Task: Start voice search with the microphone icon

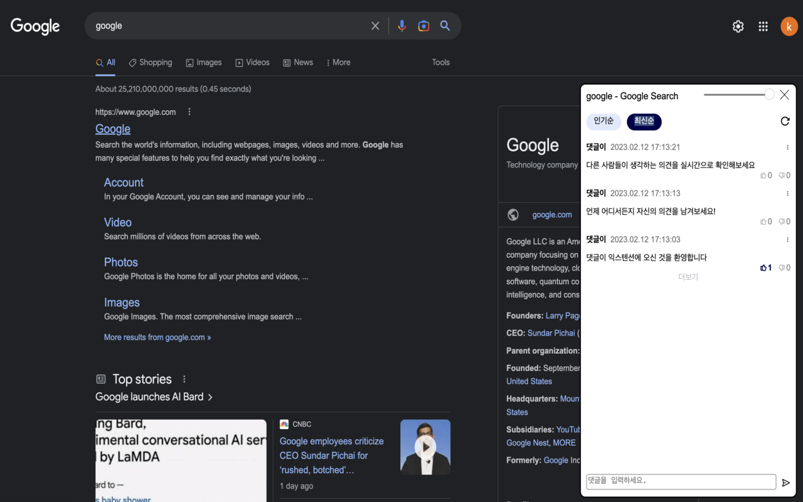Action: click(x=402, y=26)
